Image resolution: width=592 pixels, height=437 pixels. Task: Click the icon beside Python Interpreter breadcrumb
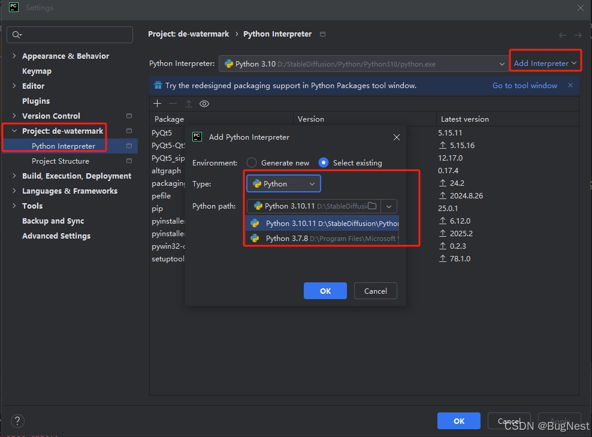point(322,34)
